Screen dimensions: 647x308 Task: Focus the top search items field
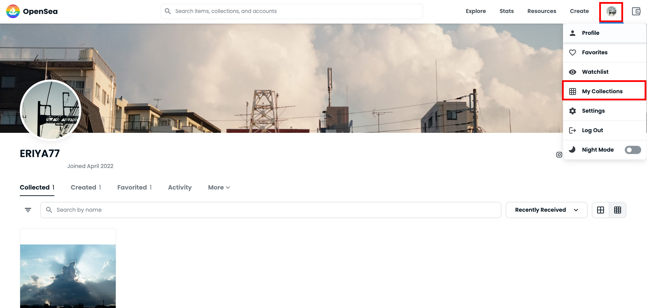tap(292, 11)
